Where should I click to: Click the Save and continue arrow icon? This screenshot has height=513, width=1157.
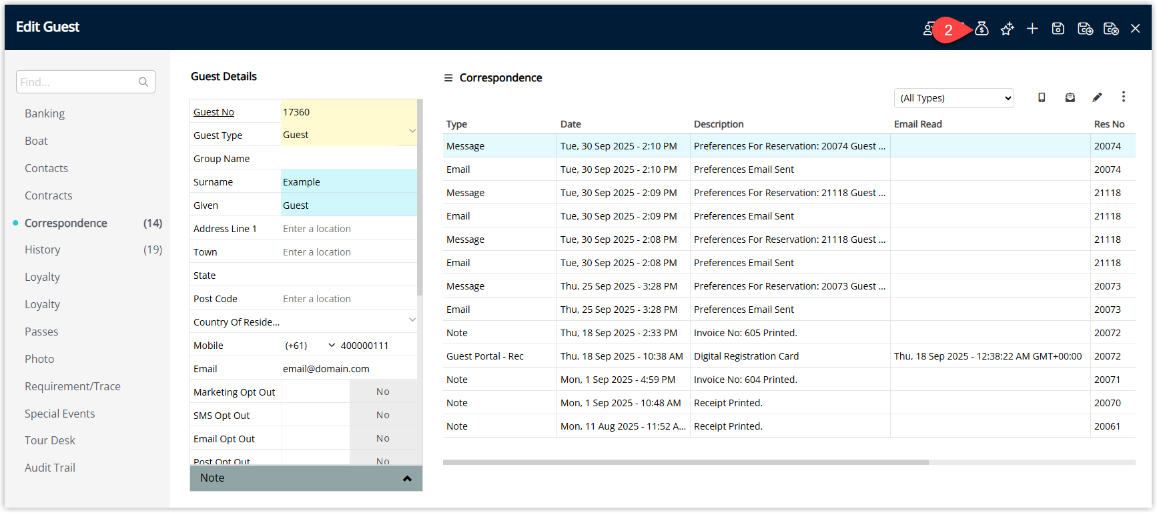click(x=1086, y=29)
